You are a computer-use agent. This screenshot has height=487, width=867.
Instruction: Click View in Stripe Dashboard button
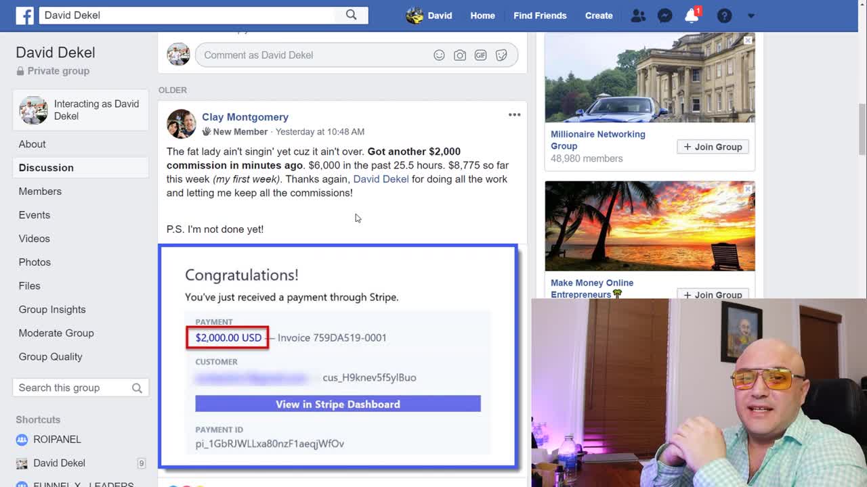click(x=338, y=404)
